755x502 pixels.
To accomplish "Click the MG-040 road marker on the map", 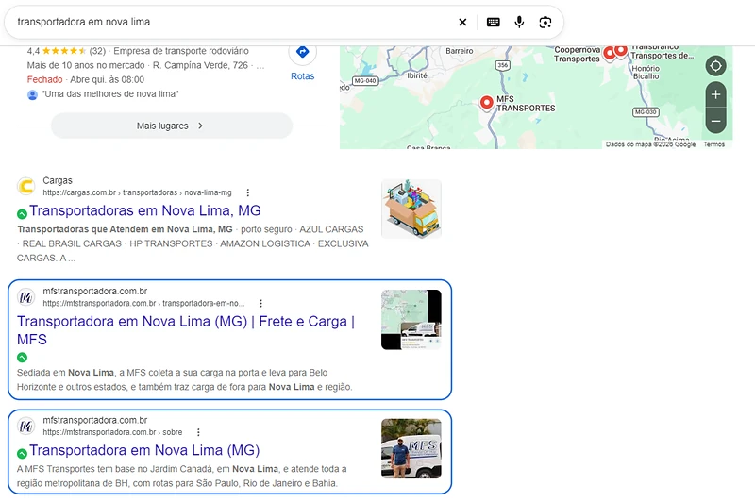I will [x=365, y=81].
